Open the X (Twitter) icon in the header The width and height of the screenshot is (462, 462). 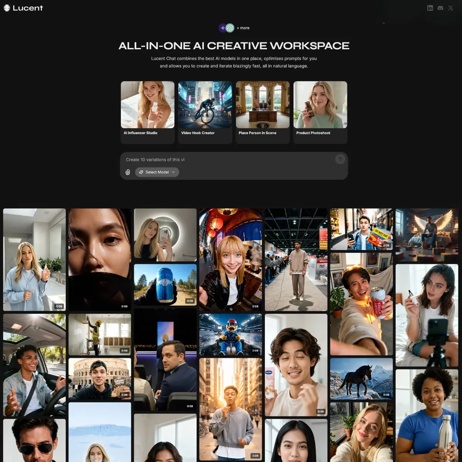click(x=450, y=8)
